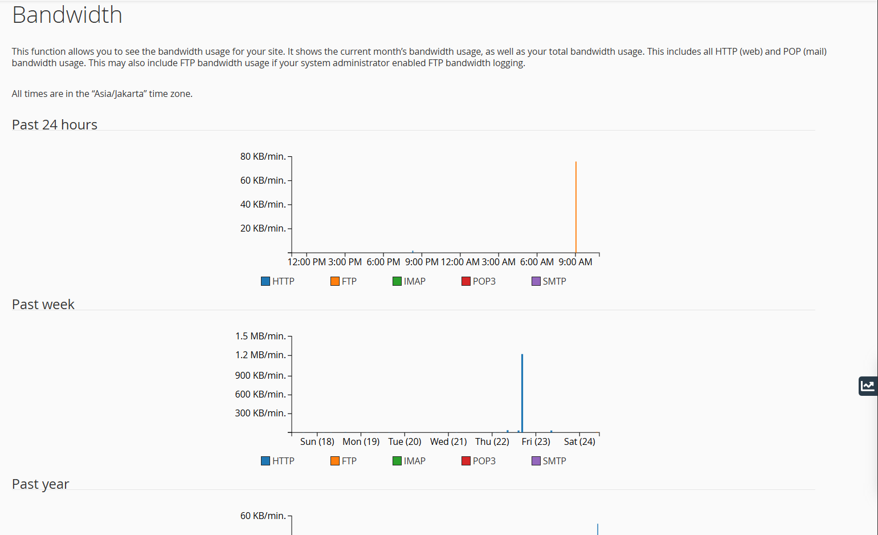
Task: Click the Mon (19) day label
Action: [x=361, y=441]
